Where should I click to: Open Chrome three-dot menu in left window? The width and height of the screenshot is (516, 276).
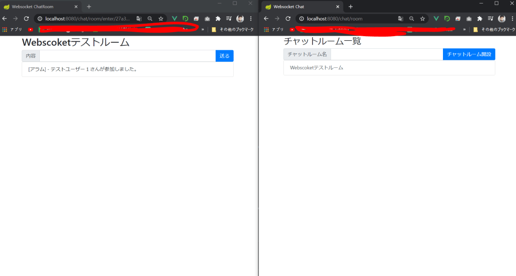pyautogui.click(x=251, y=19)
